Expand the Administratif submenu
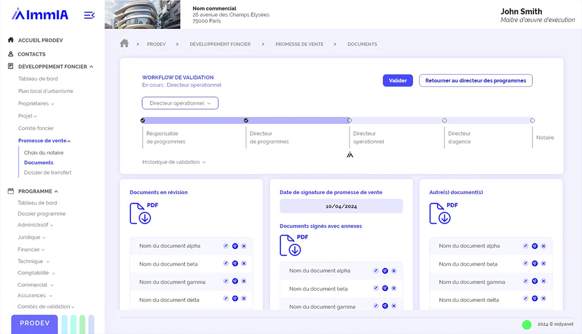Image resolution: width=582 pixels, height=334 pixels. point(51,225)
